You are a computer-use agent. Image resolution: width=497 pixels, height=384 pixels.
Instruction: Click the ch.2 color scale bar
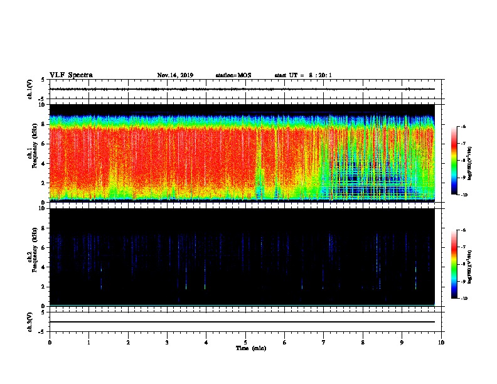[454, 264]
